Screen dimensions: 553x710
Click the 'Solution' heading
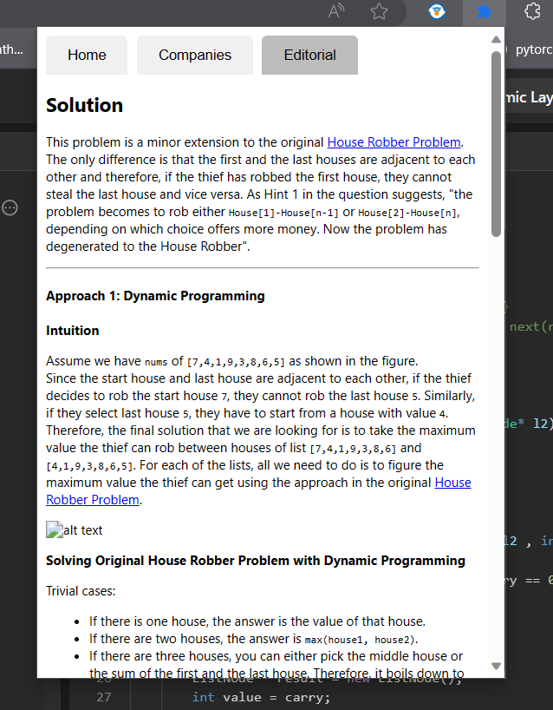point(85,105)
